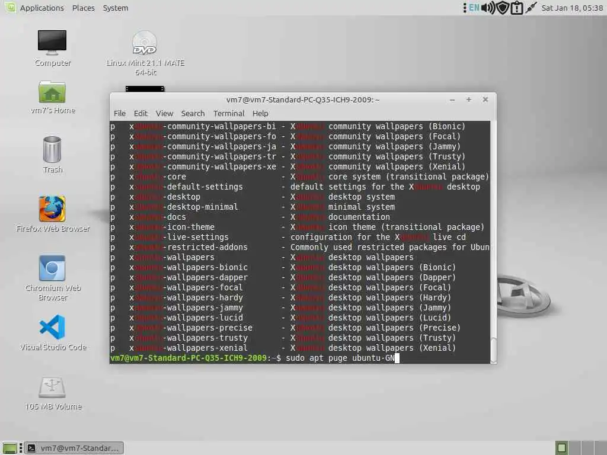
Task: Click the terminal vertical scrollbar handle
Action: pyautogui.click(x=493, y=350)
